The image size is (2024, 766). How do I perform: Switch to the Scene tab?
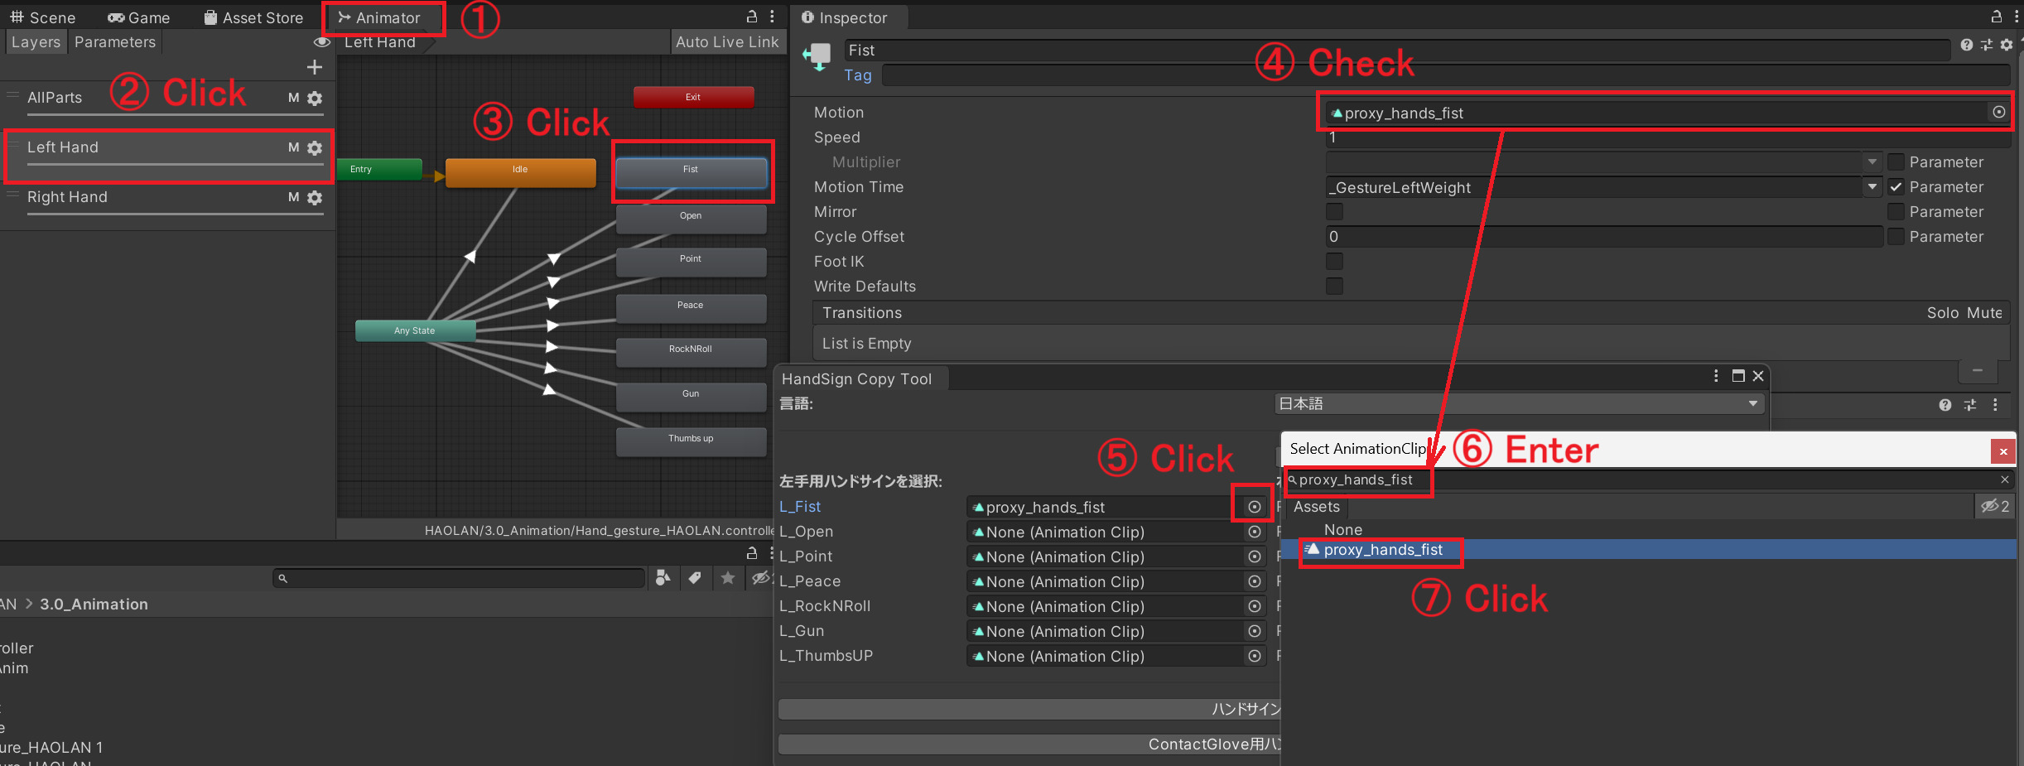(x=43, y=17)
